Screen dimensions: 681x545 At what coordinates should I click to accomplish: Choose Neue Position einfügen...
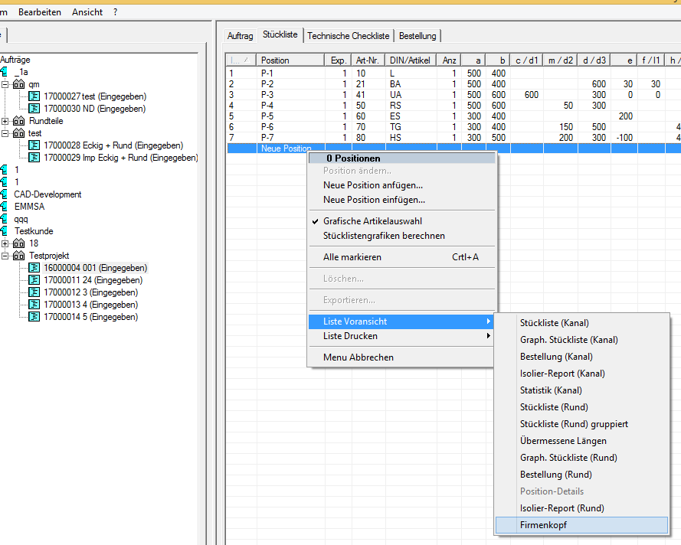click(401, 200)
